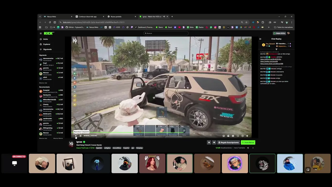
Task: Open recommended channel SaraLyche
Action: (51, 96)
